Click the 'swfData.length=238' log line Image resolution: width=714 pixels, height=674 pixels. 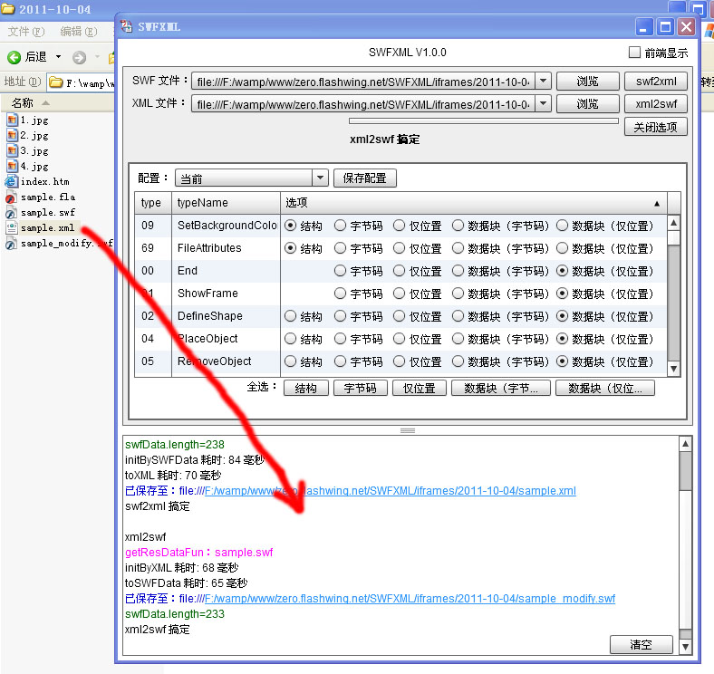175,445
